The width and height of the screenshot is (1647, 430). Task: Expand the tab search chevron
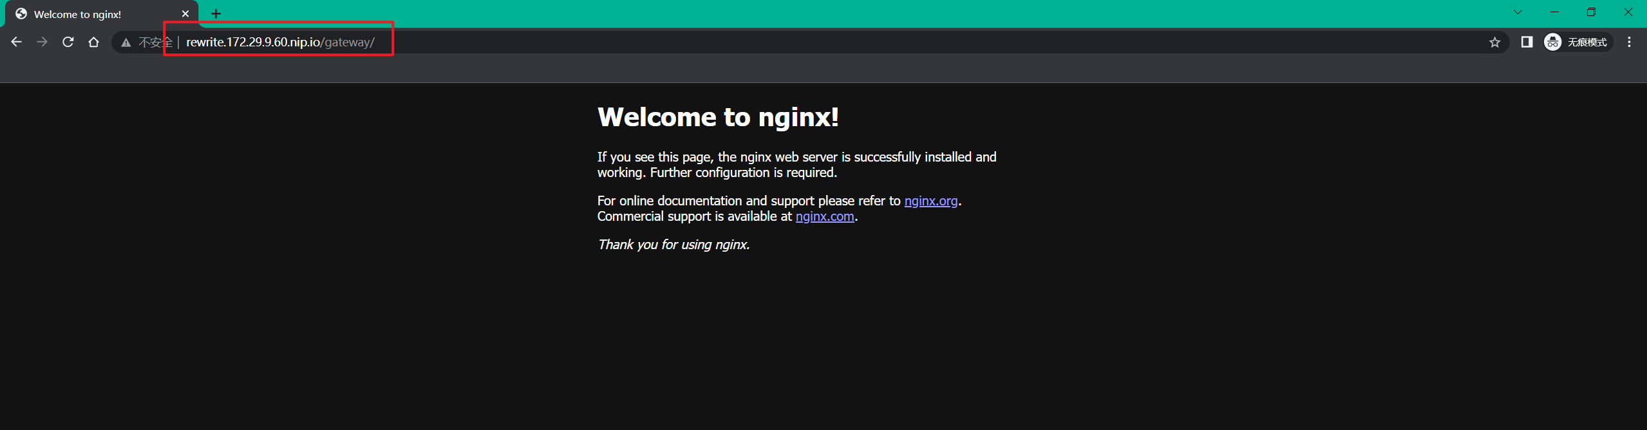tap(1518, 12)
